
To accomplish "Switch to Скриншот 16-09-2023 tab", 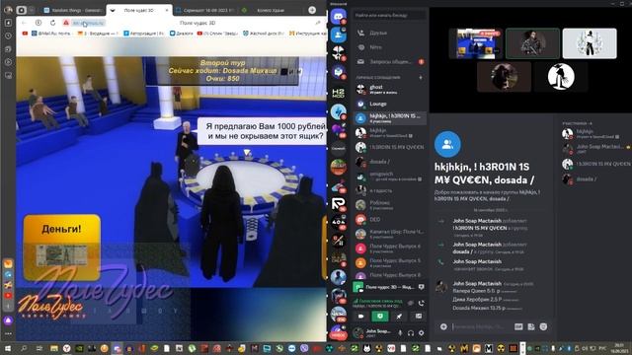I will [x=205, y=10].
